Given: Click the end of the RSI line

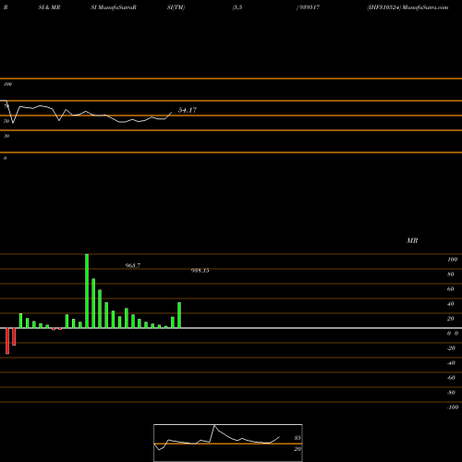Looking at the screenshot, I should pos(172,113).
